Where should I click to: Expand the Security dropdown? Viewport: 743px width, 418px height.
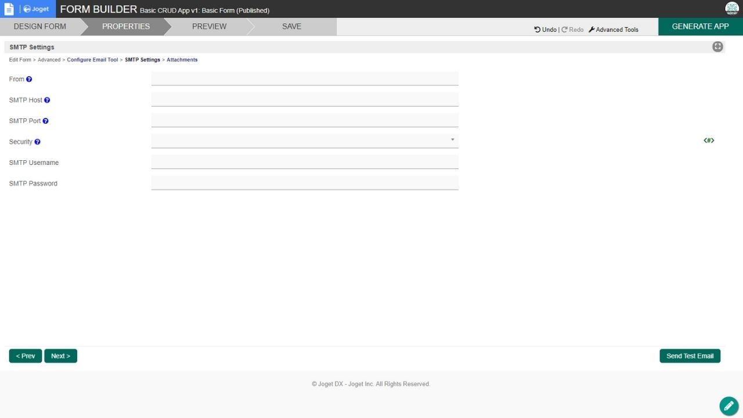pos(305,140)
